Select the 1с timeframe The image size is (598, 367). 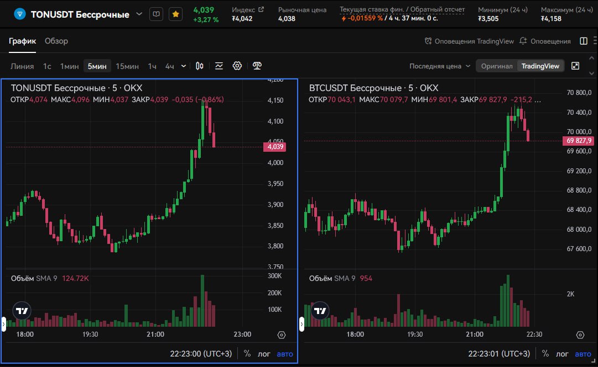47,66
